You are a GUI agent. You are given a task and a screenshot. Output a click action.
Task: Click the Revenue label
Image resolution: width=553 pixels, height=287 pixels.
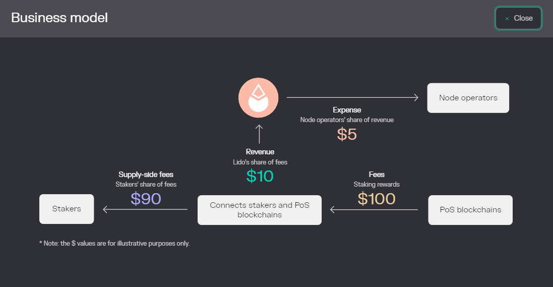pos(260,152)
